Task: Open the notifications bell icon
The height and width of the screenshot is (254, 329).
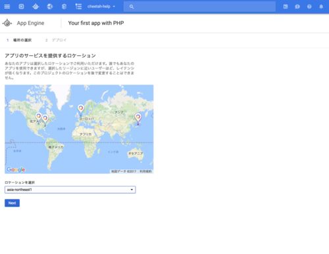Action: click(321, 7)
